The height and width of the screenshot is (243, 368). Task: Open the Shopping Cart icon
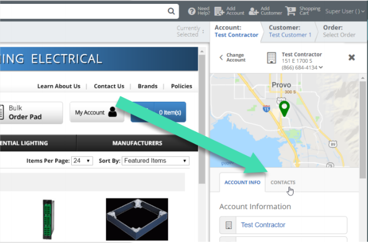pyautogui.click(x=291, y=11)
